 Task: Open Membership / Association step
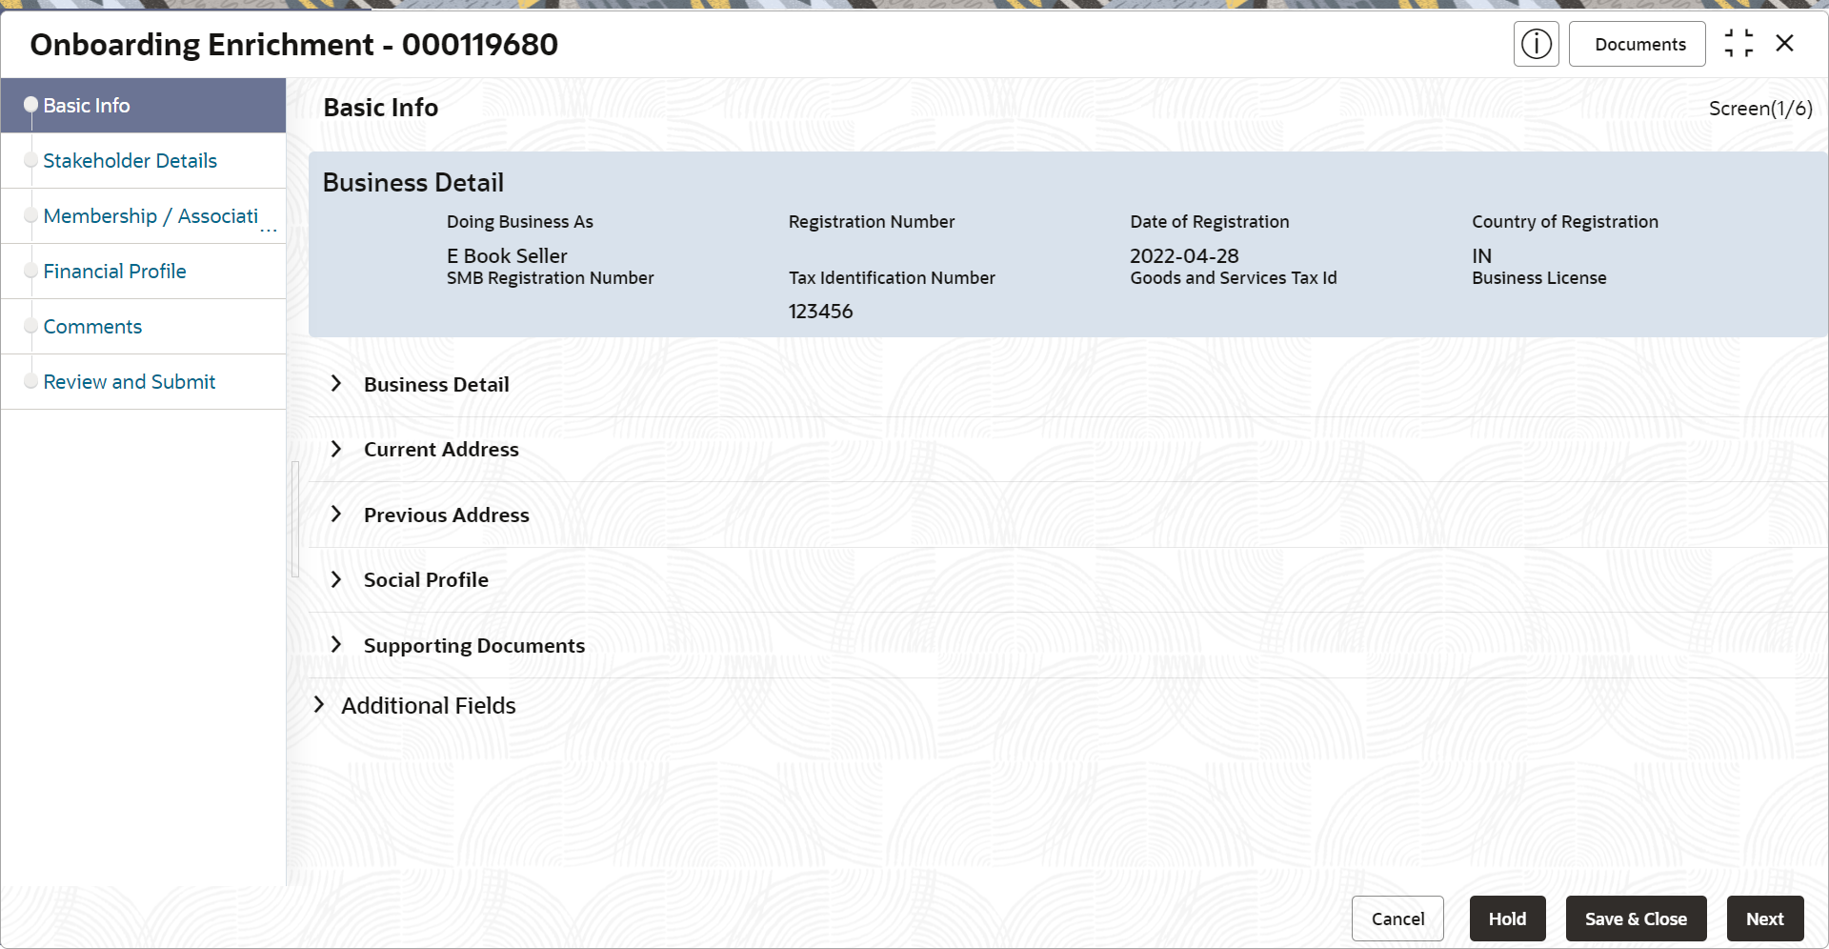coord(143,216)
